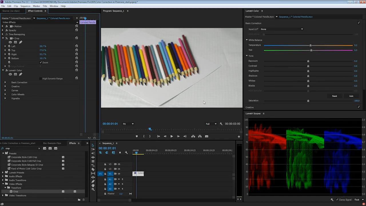The image size is (366, 206).
Task: Expand Basic Correction in Effect Controls
Action: click(5, 82)
